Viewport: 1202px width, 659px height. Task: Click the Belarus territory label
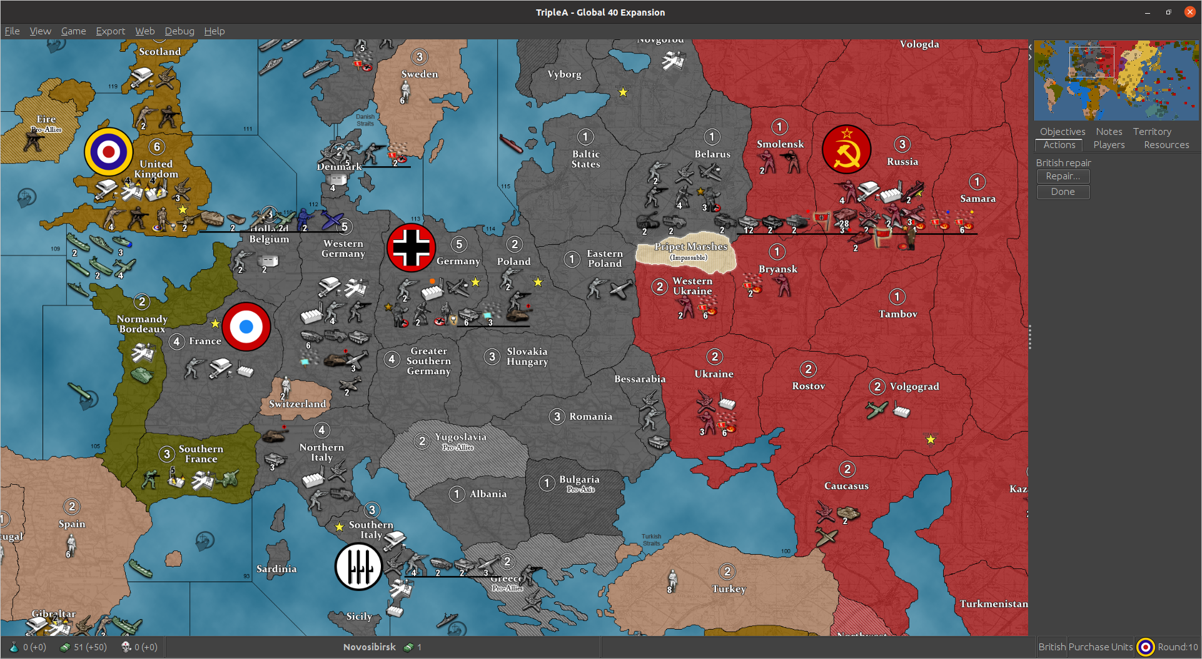click(x=712, y=154)
